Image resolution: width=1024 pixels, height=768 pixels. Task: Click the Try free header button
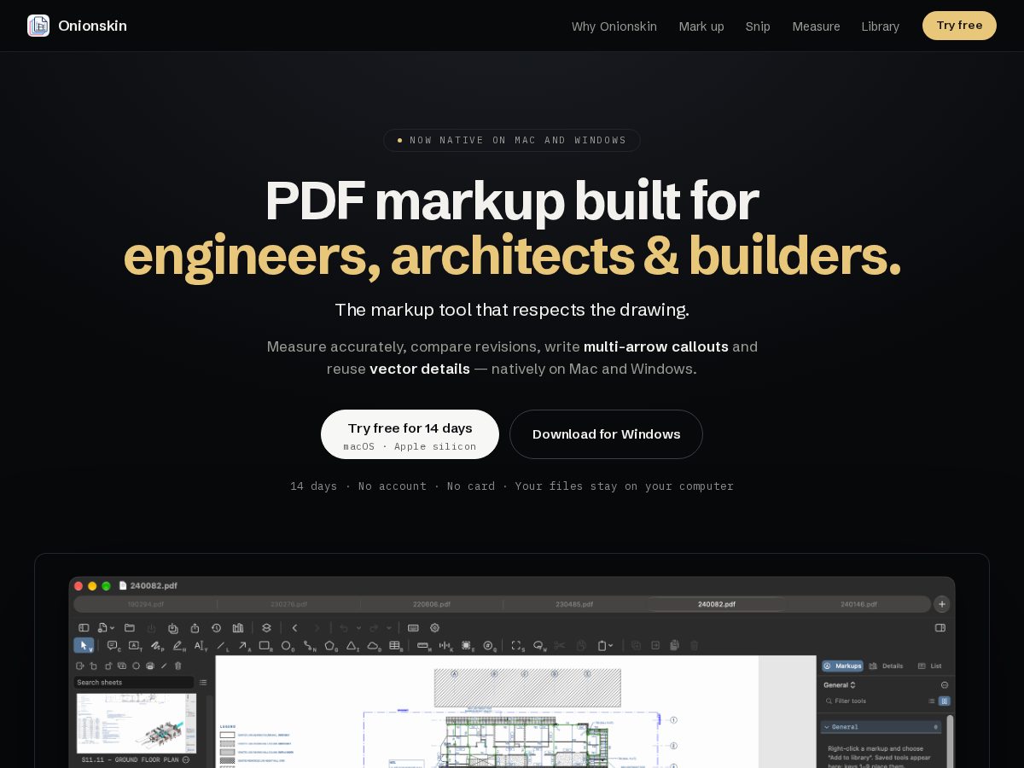[x=959, y=26]
